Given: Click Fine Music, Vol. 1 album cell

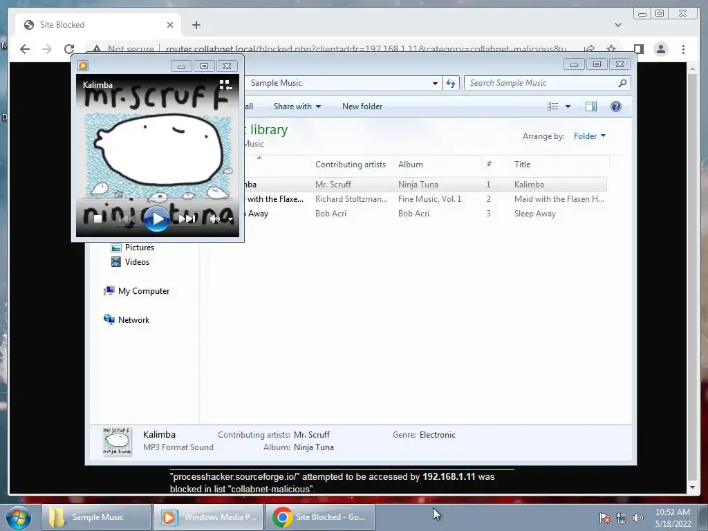Looking at the screenshot, I should (430, 199).
